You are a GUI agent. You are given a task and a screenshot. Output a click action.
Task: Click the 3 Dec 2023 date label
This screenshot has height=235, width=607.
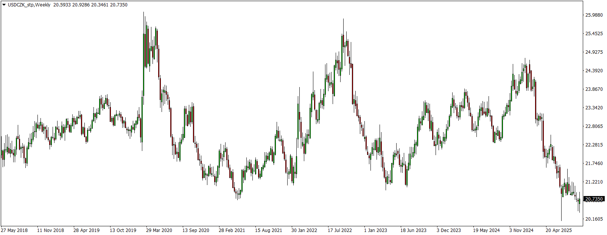click(449, 230)
